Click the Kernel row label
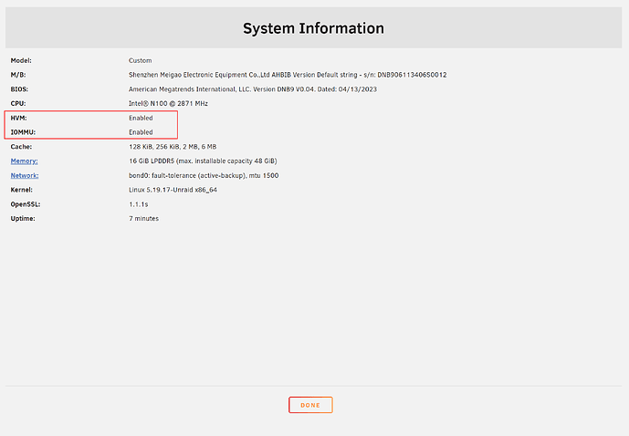The image size is (629, 436). pyautogui.click(x=22, y=190)
